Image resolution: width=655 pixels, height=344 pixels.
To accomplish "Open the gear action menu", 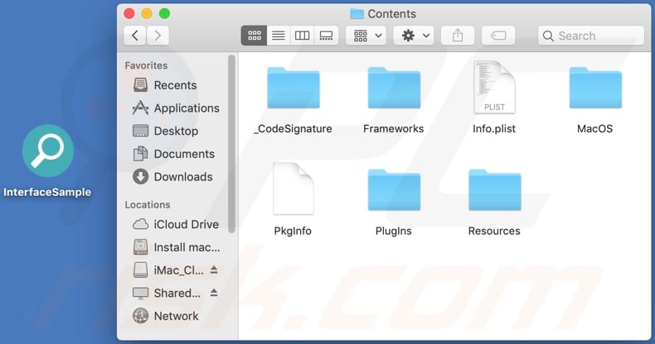I will tap(414, 36).
